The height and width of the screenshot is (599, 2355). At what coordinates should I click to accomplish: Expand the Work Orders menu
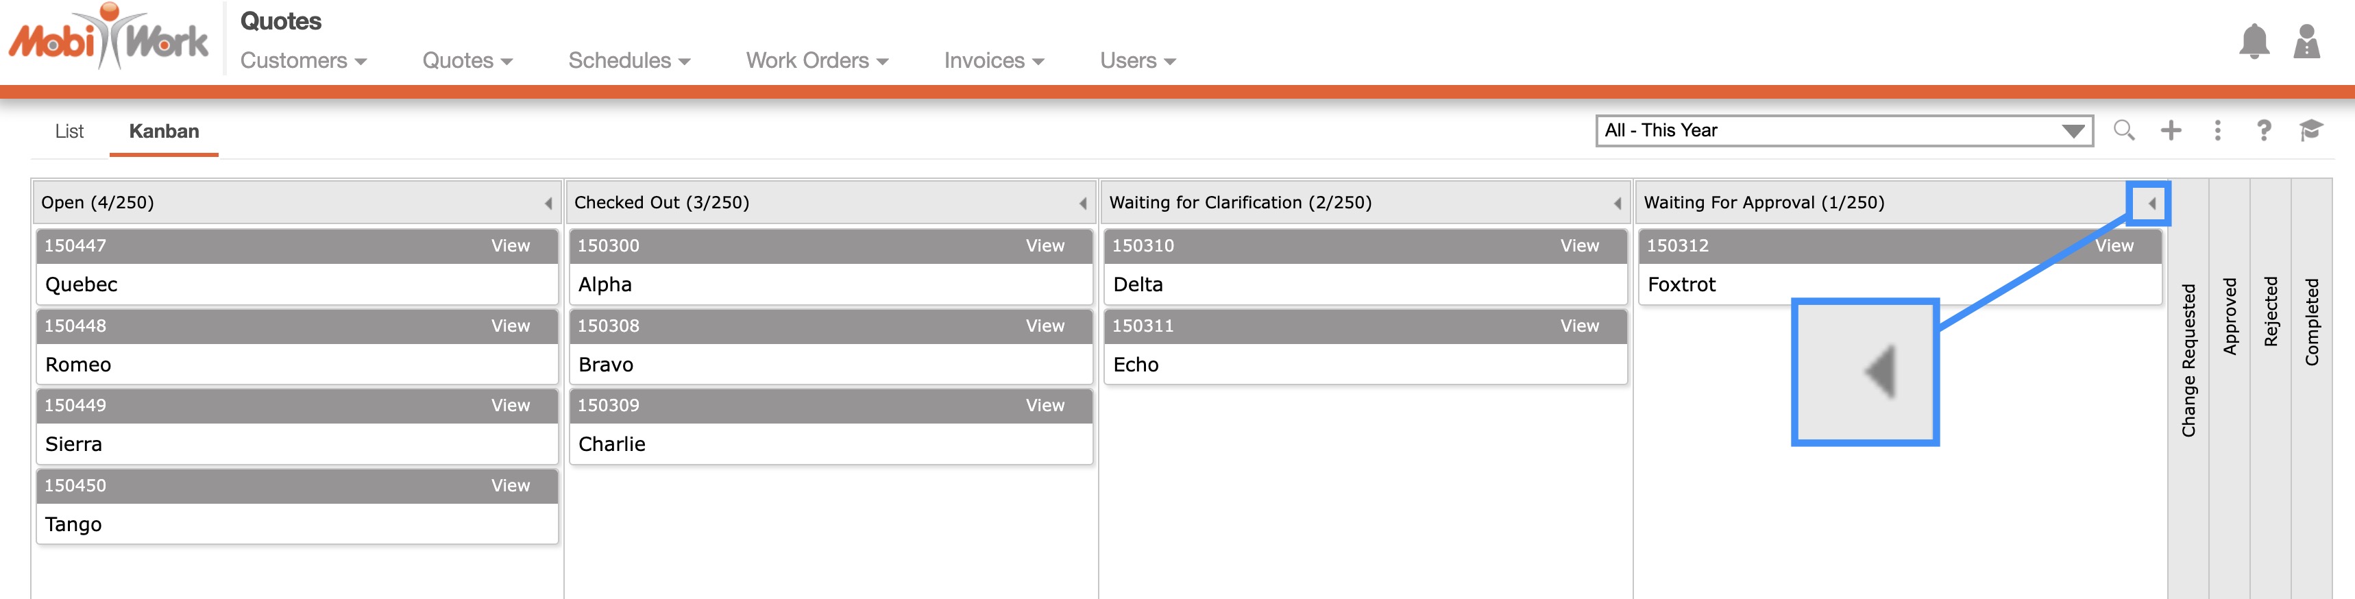click(816, 60)
